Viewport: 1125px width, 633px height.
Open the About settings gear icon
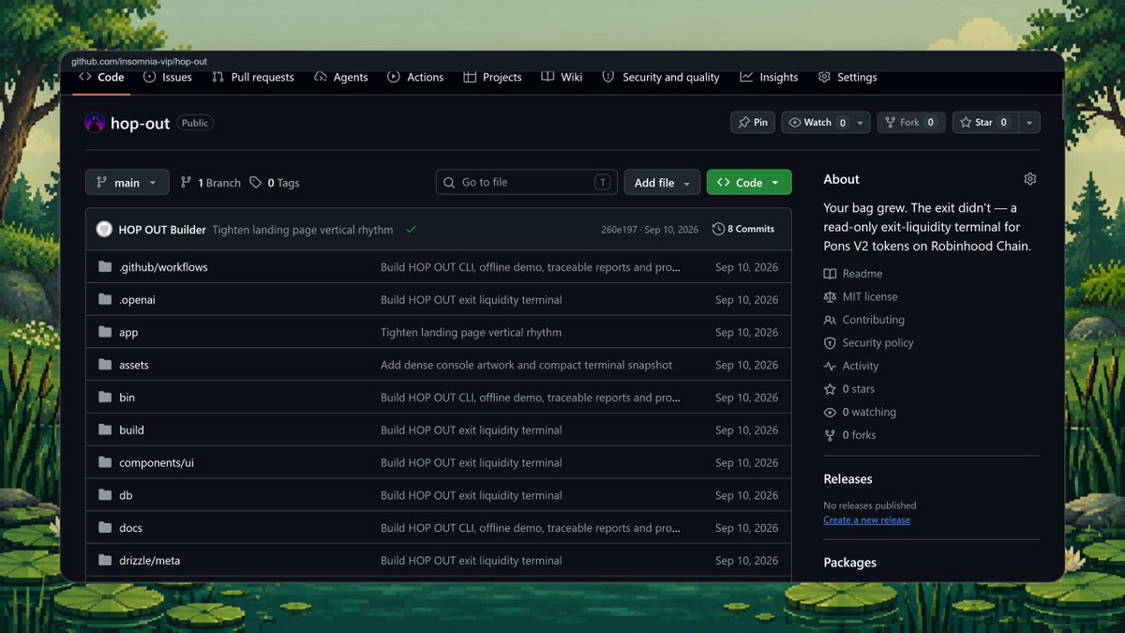1030,179
